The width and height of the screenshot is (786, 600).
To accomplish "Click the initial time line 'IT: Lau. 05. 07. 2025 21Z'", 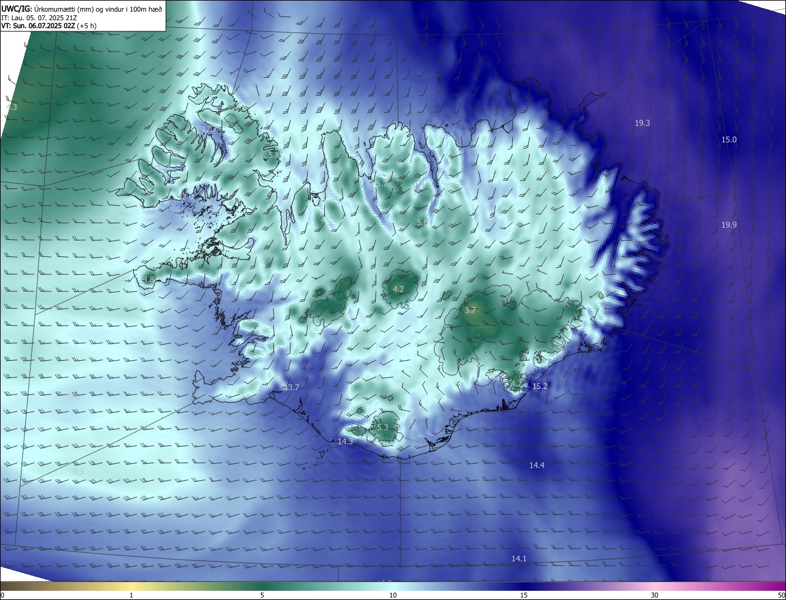I will [39, 18].
